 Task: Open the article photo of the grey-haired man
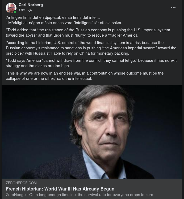coord(92,132)
